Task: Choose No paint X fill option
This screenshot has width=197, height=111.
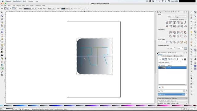Action: click(x=160, y=59)
